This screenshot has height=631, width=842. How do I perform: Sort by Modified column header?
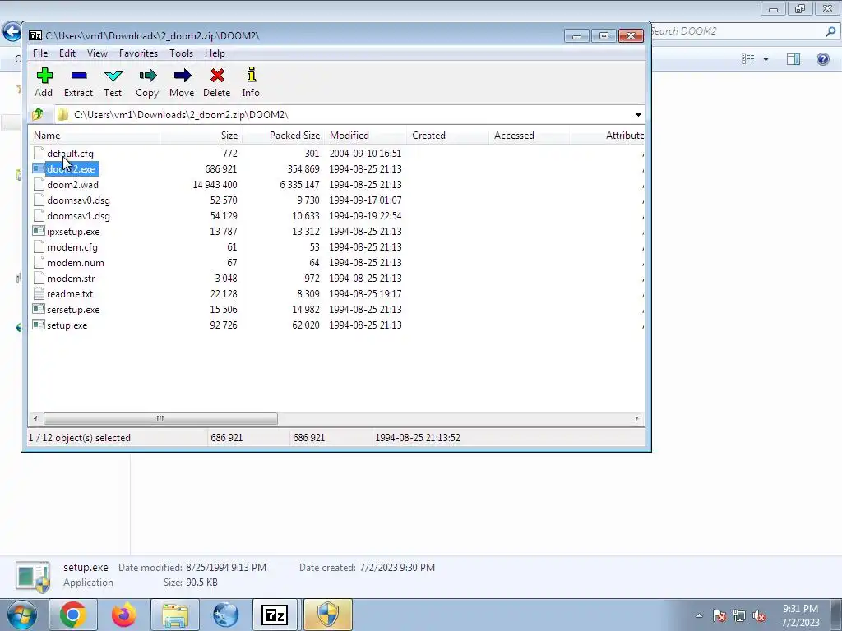(x=365, y=136)
